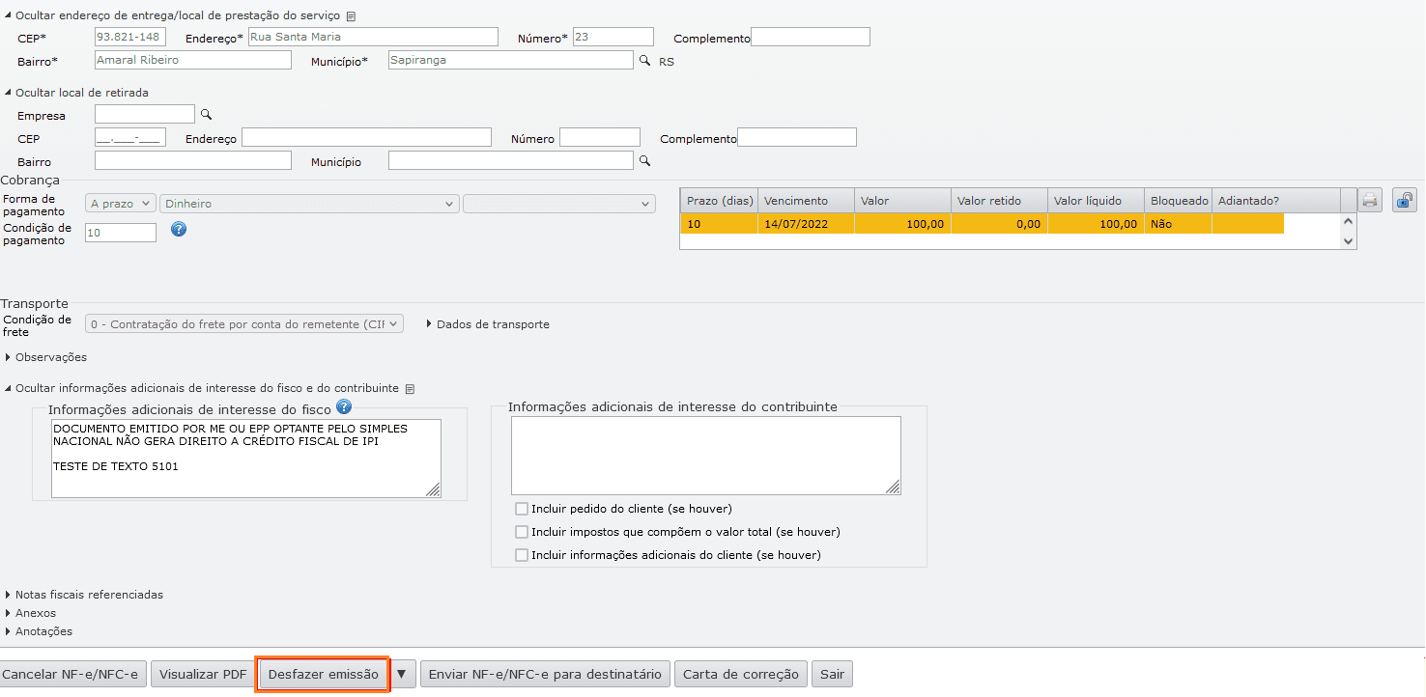1426x697 pixels.
Task: Focus the Empresa input field
Action: click(145, 114)
